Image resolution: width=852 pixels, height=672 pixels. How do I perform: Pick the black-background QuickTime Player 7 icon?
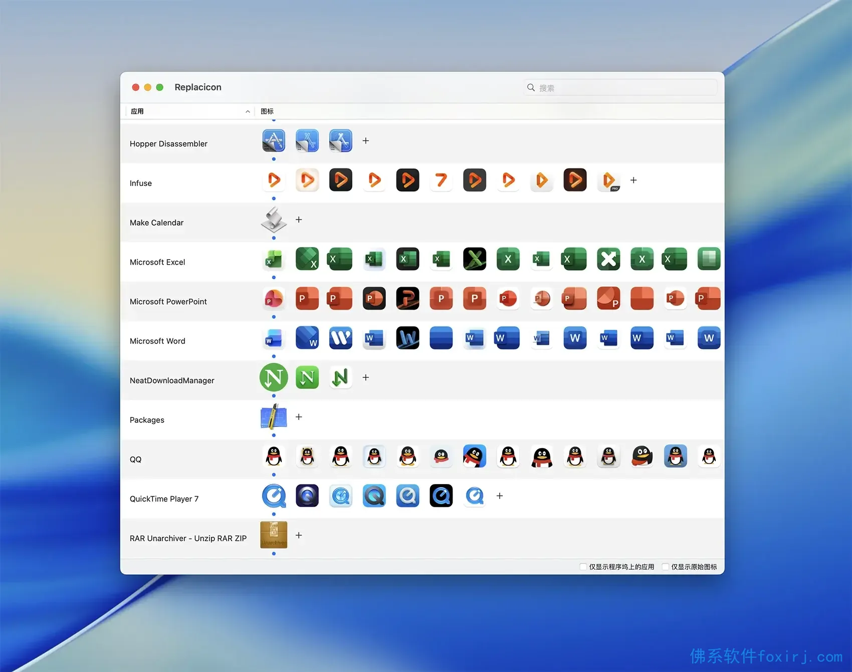coord(441,496)
